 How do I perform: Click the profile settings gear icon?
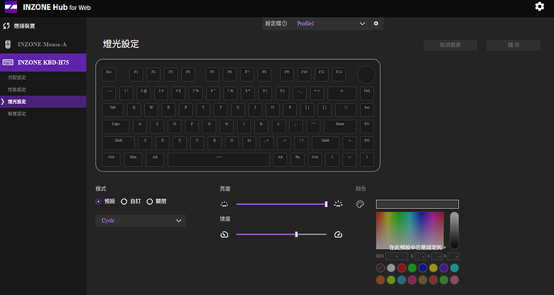click(376, 23)
